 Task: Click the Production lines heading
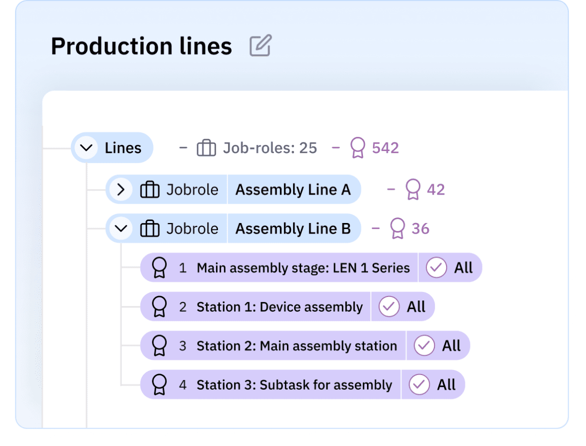pos(141,46)
